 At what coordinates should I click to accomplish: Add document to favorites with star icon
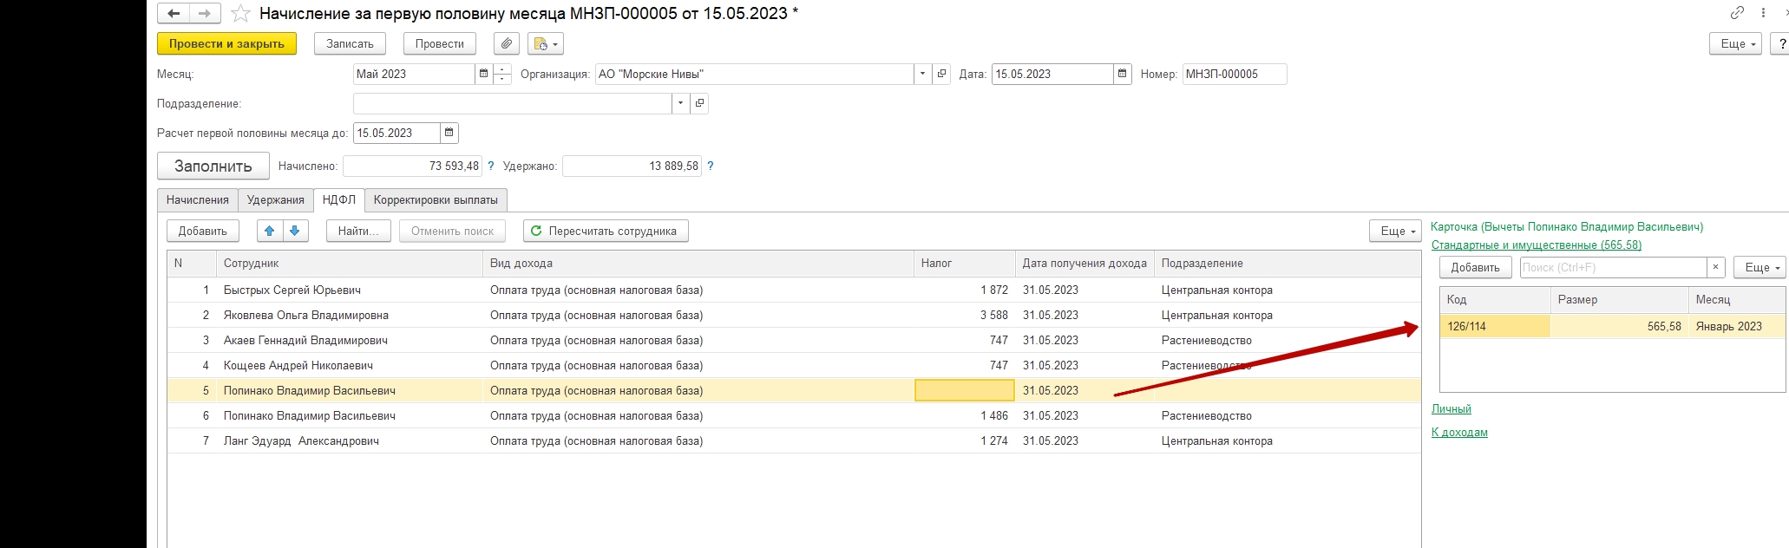240,14
